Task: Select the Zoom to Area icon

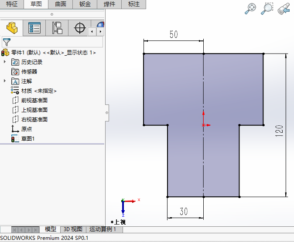Action: point(267,9)
